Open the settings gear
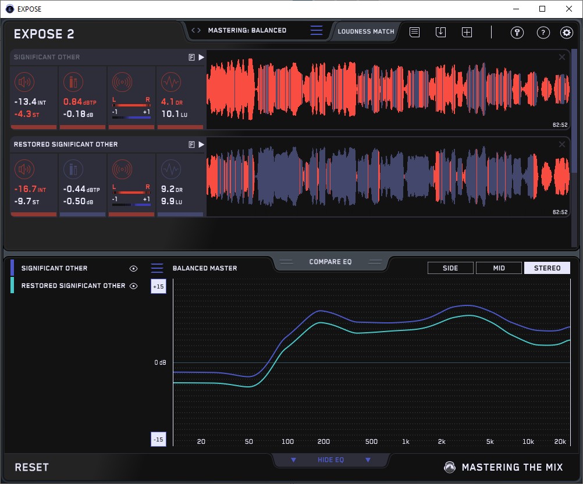This screenshot has height=484, width=583. 566,33
